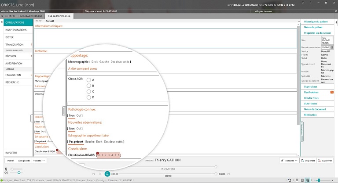Click the Supprimer button
The height and width of the screenshot is (183, 338).
pos(325,161)
